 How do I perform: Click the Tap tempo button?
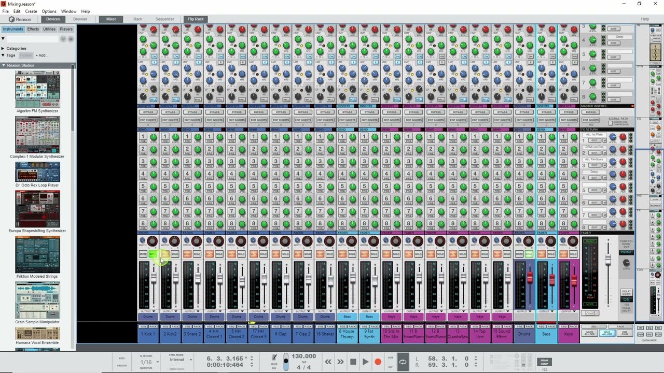coord(304,362)
